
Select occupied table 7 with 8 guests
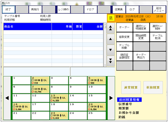click(x=40, y=89)
